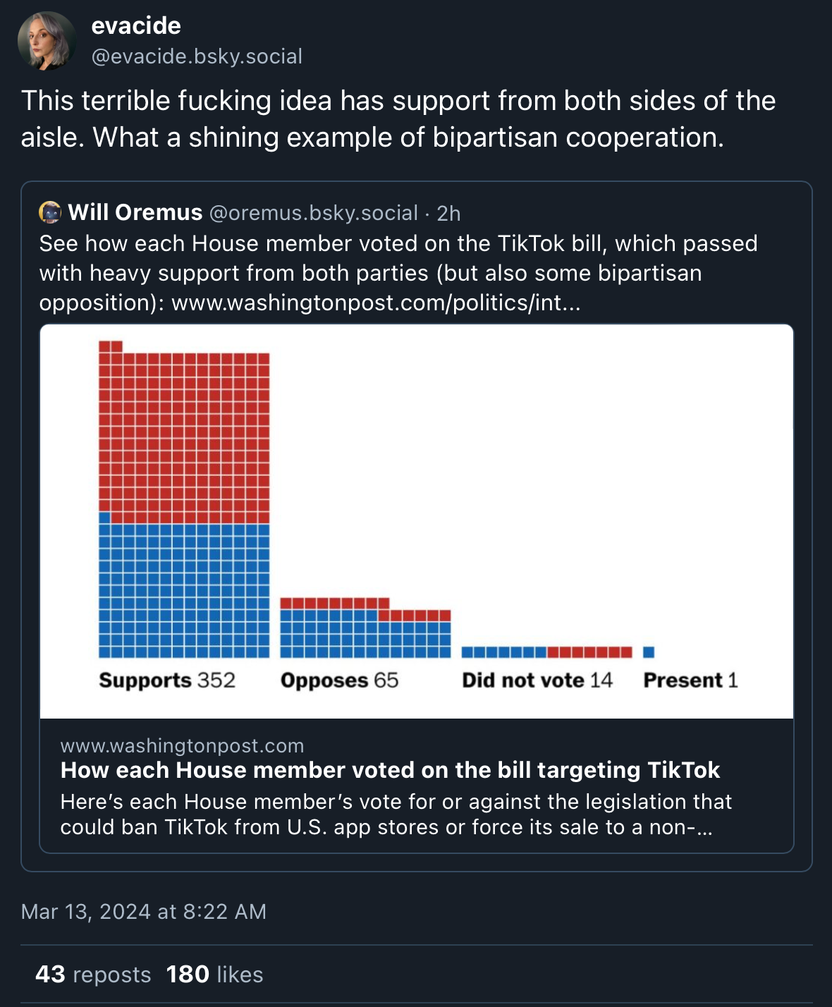This screenshot has height=1007, width=832.
Task: Select the 'Opposes 65' chart column
Action: (x=365, y=628)
